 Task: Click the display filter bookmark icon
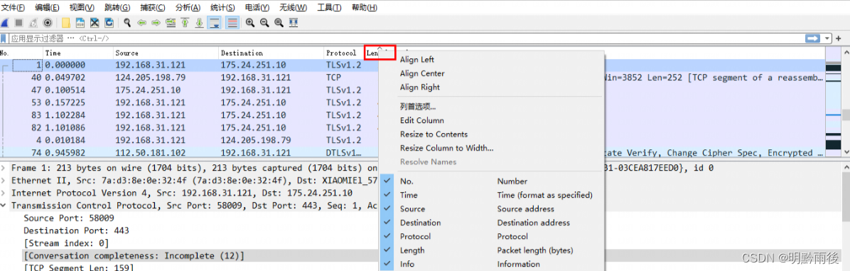[4, 38]
